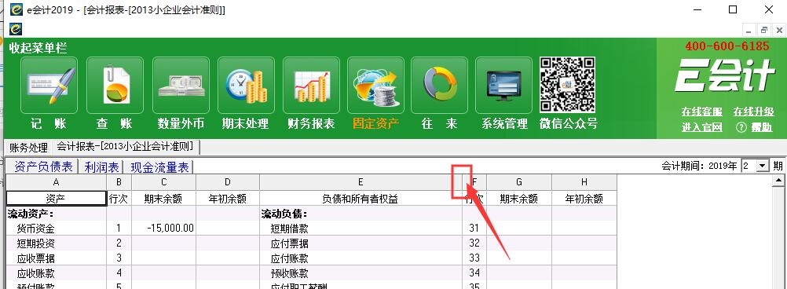Select the 资产负债表 tab
This screenshot has height=289, width=787.
pyautogui.click(x=44, y=166)
